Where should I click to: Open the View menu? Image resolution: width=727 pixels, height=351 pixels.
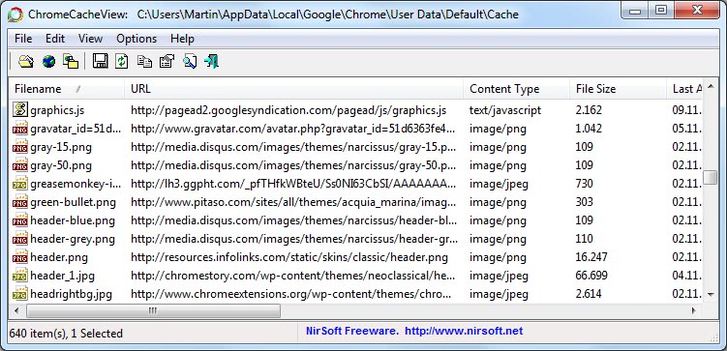tap(90, 39)
